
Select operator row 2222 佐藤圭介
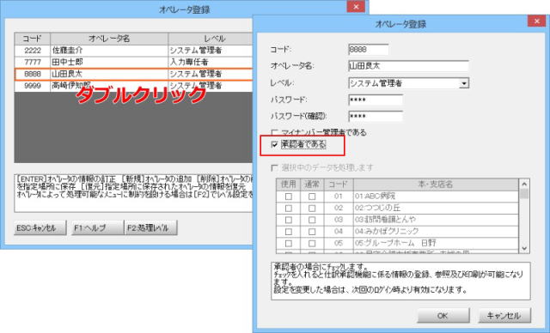(x=133, y=51)
